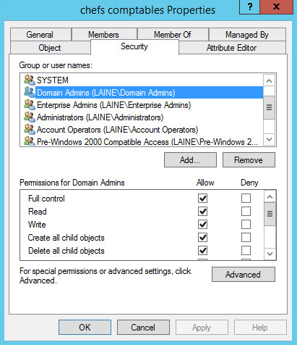Click the Advanced button
The height and width of the screenshot is (345, 297).
coord(244,275)
